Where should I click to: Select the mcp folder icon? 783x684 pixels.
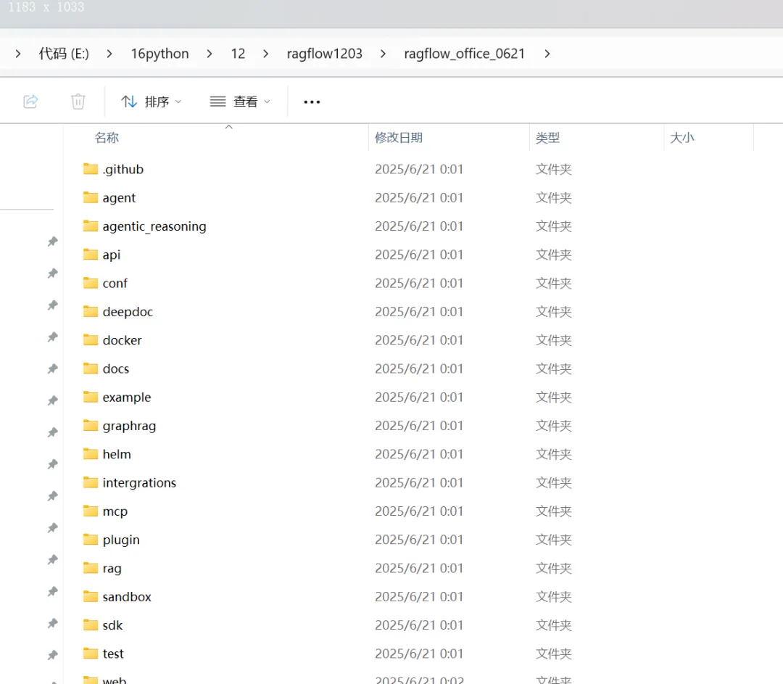coord(91,511)
